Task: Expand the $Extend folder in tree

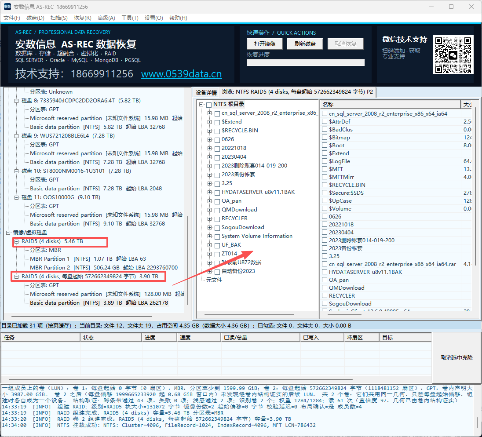Action: tap(209, 122)
